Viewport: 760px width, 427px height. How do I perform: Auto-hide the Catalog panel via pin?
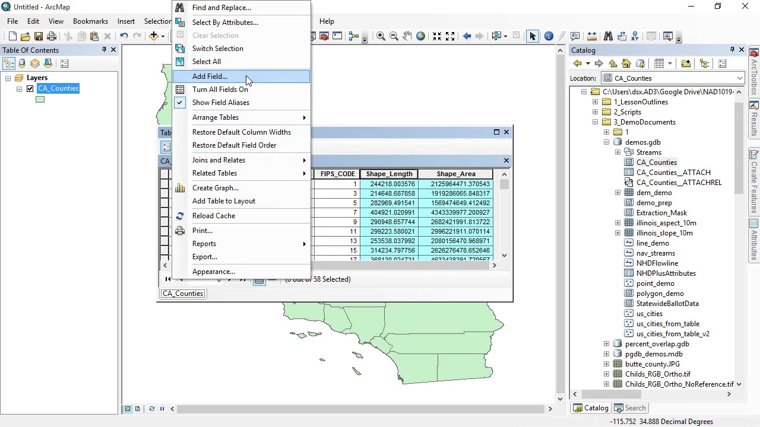[732, 50]
